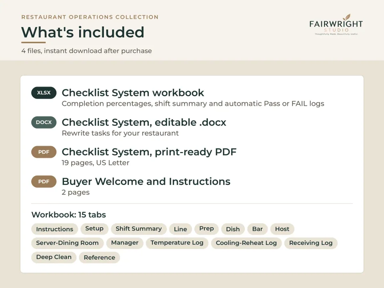This screenshot has width=384, height=288.
Task: Select the Setup tab chip
Action: pos(94,228)
